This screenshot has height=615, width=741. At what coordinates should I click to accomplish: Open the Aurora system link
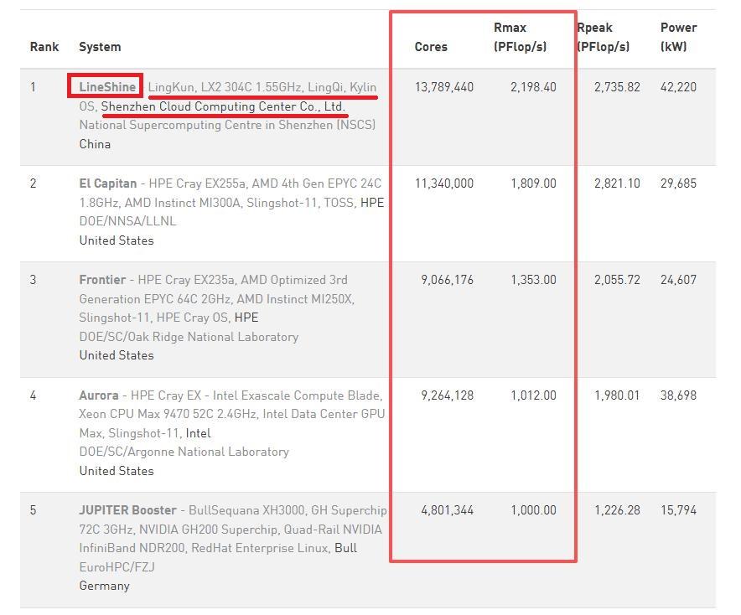point(99,395)
